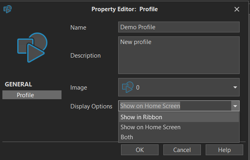The image size is (250, 160).
Task: Open Help for the Property Editor
Action: point(224,150)
